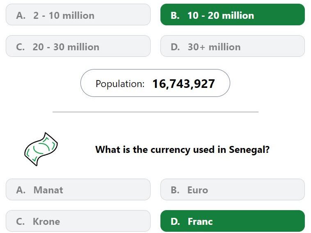Click the letter D. beside Franc

pos(175,221)
